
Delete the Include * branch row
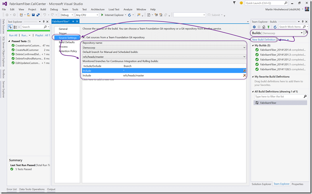[x=244, y=71]
